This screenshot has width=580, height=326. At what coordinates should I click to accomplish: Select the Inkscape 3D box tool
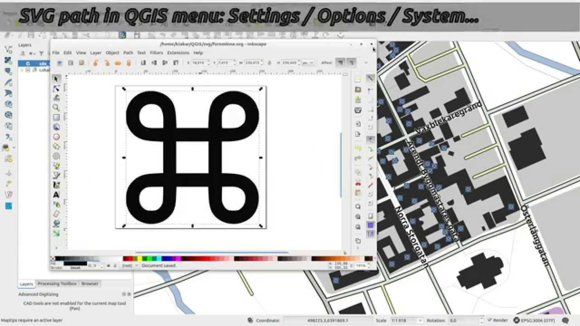coord(56,127)
